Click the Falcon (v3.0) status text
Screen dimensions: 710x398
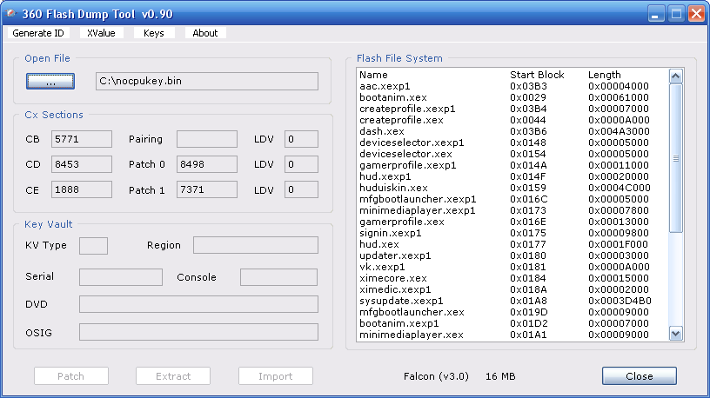click(436, 376)
